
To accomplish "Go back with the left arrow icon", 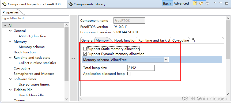I will 201,3.
